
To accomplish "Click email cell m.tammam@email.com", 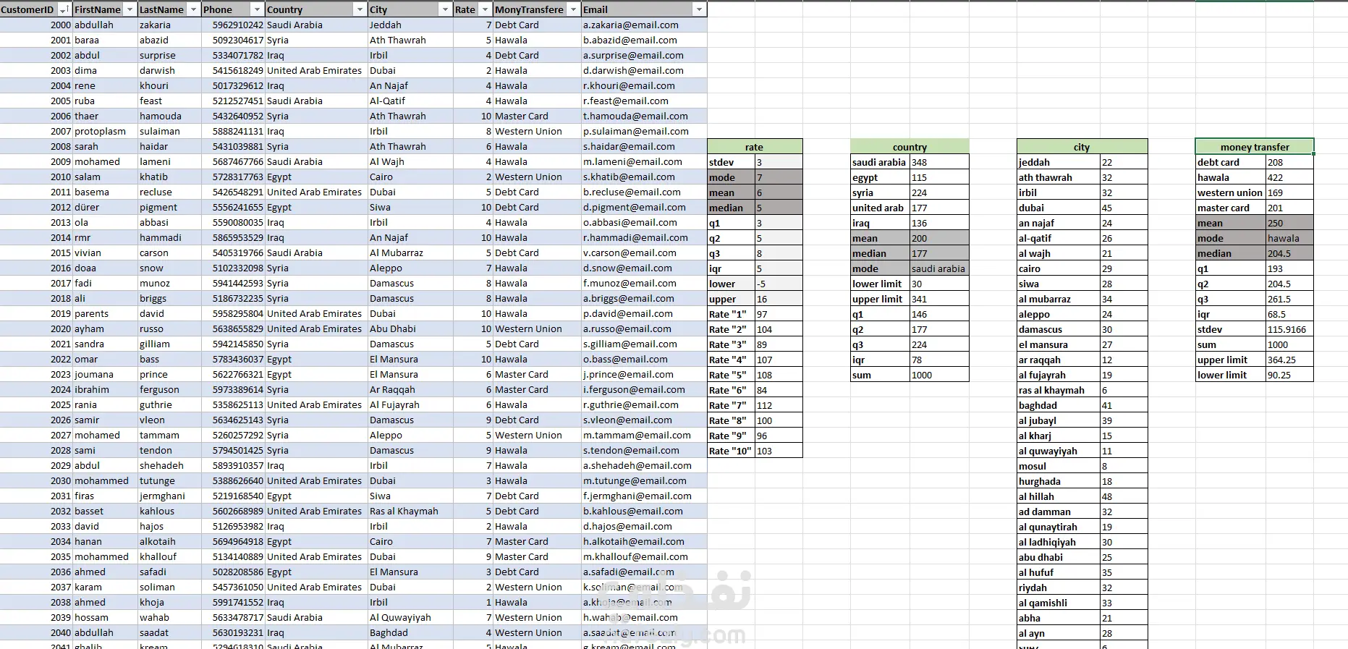I will click(x=644, y=435).
